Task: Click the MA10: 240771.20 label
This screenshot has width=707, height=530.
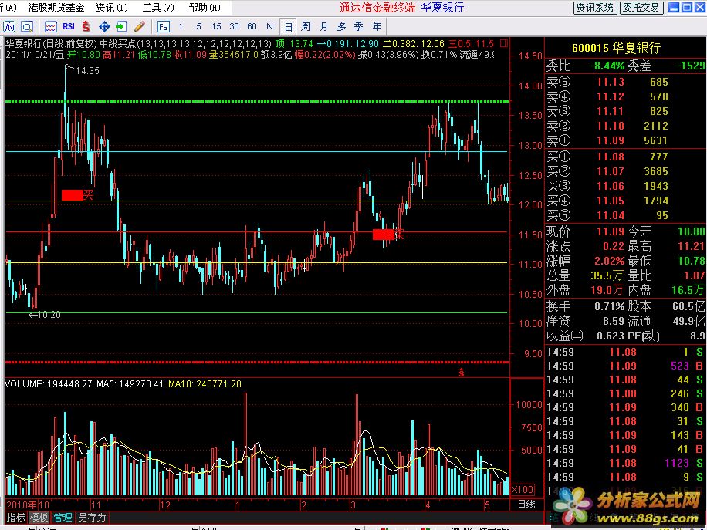Action: tap(205, 384)
